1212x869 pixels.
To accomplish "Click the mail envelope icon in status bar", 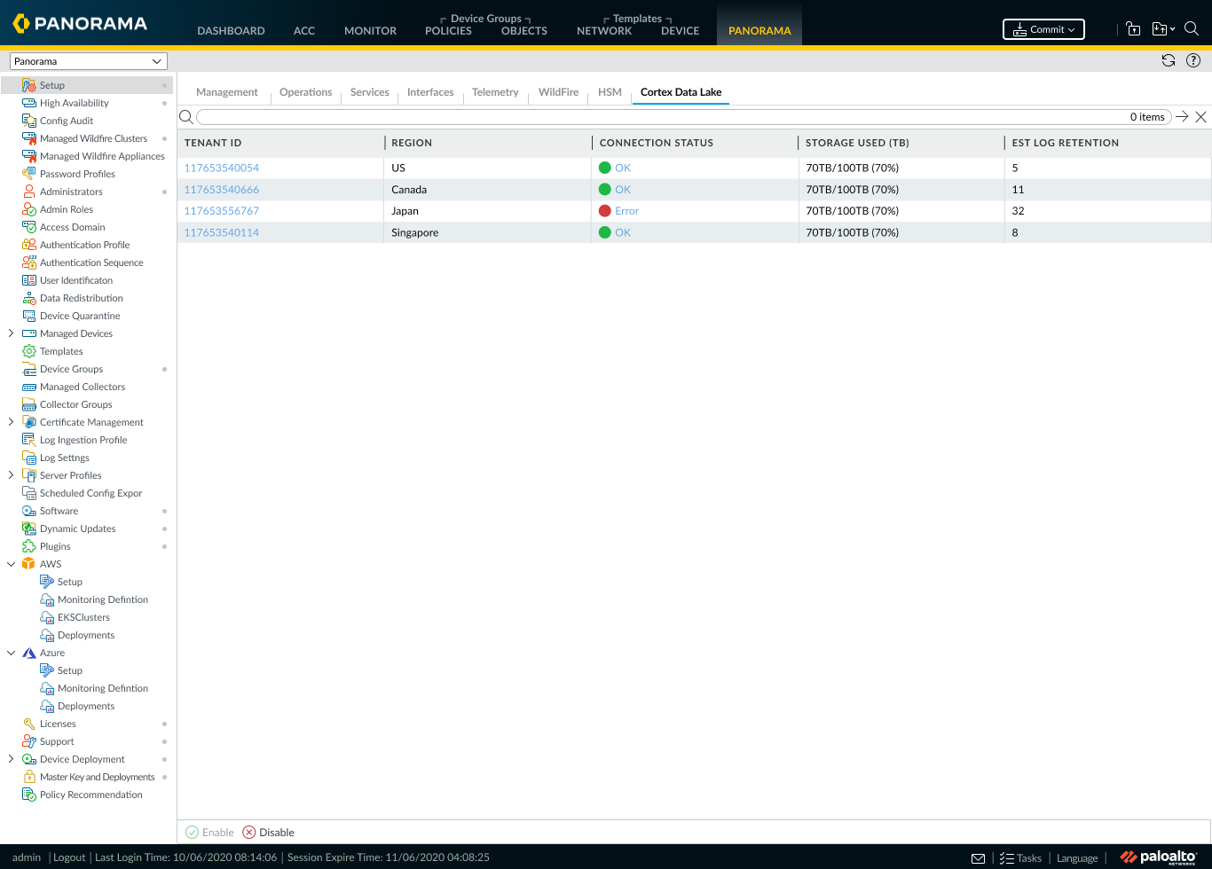I will click(x=978, y=858).
